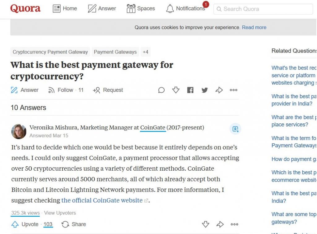Open related question What's the best rec... service or platform
This screenshot has width=317, height=234.
click(x=294, y=75)
